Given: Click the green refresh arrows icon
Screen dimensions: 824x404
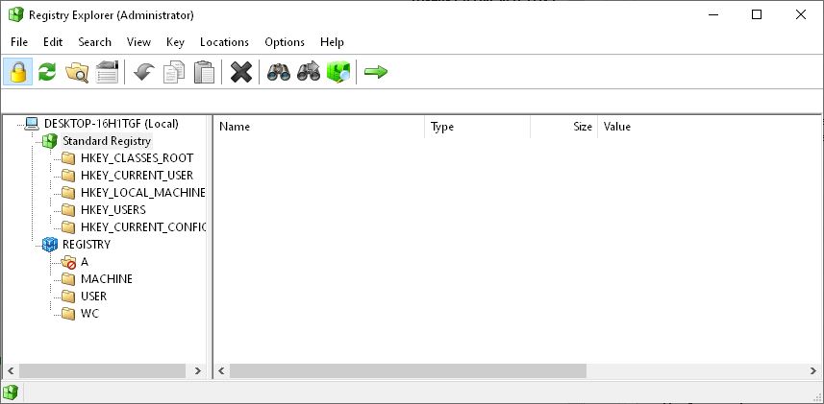Looking at the screenshot, I should click(x=47, y=72).
